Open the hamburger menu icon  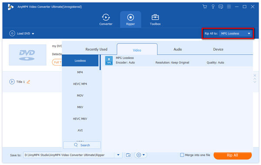pos(229,7)
